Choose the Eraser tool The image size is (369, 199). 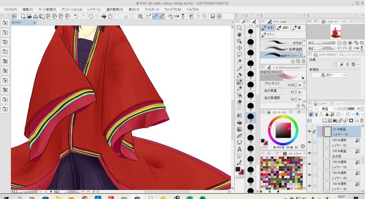[240, 102]
